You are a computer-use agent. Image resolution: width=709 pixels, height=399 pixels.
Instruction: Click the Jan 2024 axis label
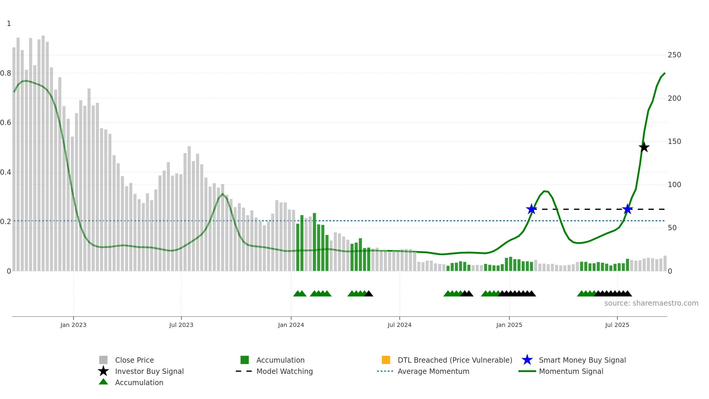point(291,325)
